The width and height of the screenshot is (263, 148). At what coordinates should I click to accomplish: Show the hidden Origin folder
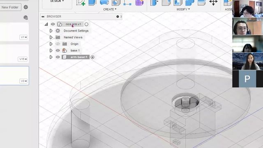pyautogui.click(x=58, y=44)
